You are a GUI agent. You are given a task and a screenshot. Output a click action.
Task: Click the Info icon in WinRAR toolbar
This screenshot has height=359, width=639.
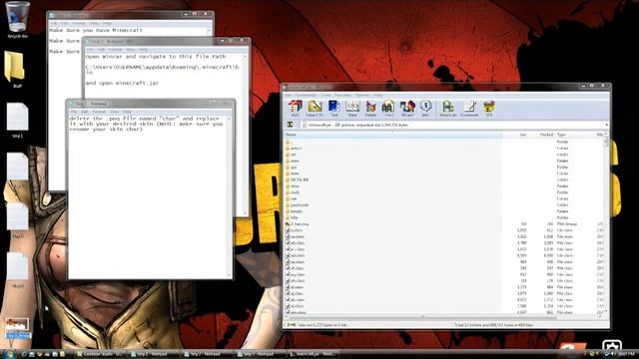pyautogui.click(x=425, y=109)
